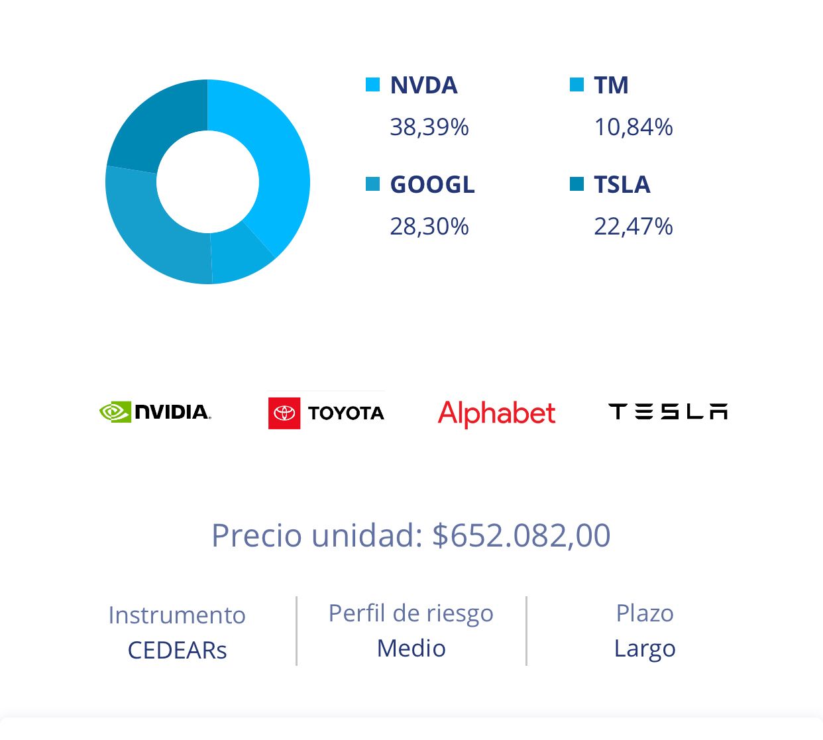Select the GOOGL ticker label
The height and width of the screenshot is (740, 823).
(x=433, y=185)
